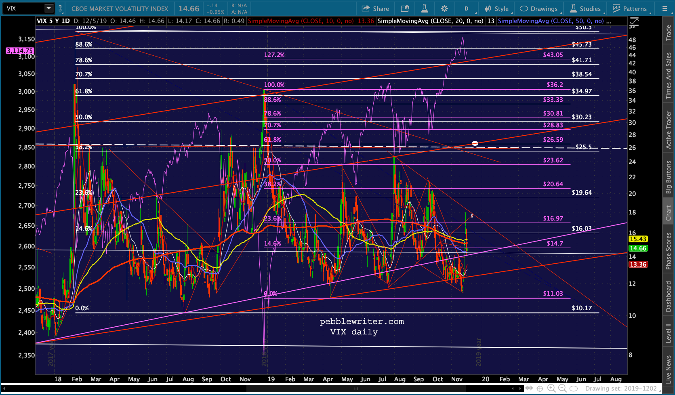The width and height of the screenshot is (675, 395).
Task: Click the double-arrow expand chart icon
Action: [x=529, y=389]
